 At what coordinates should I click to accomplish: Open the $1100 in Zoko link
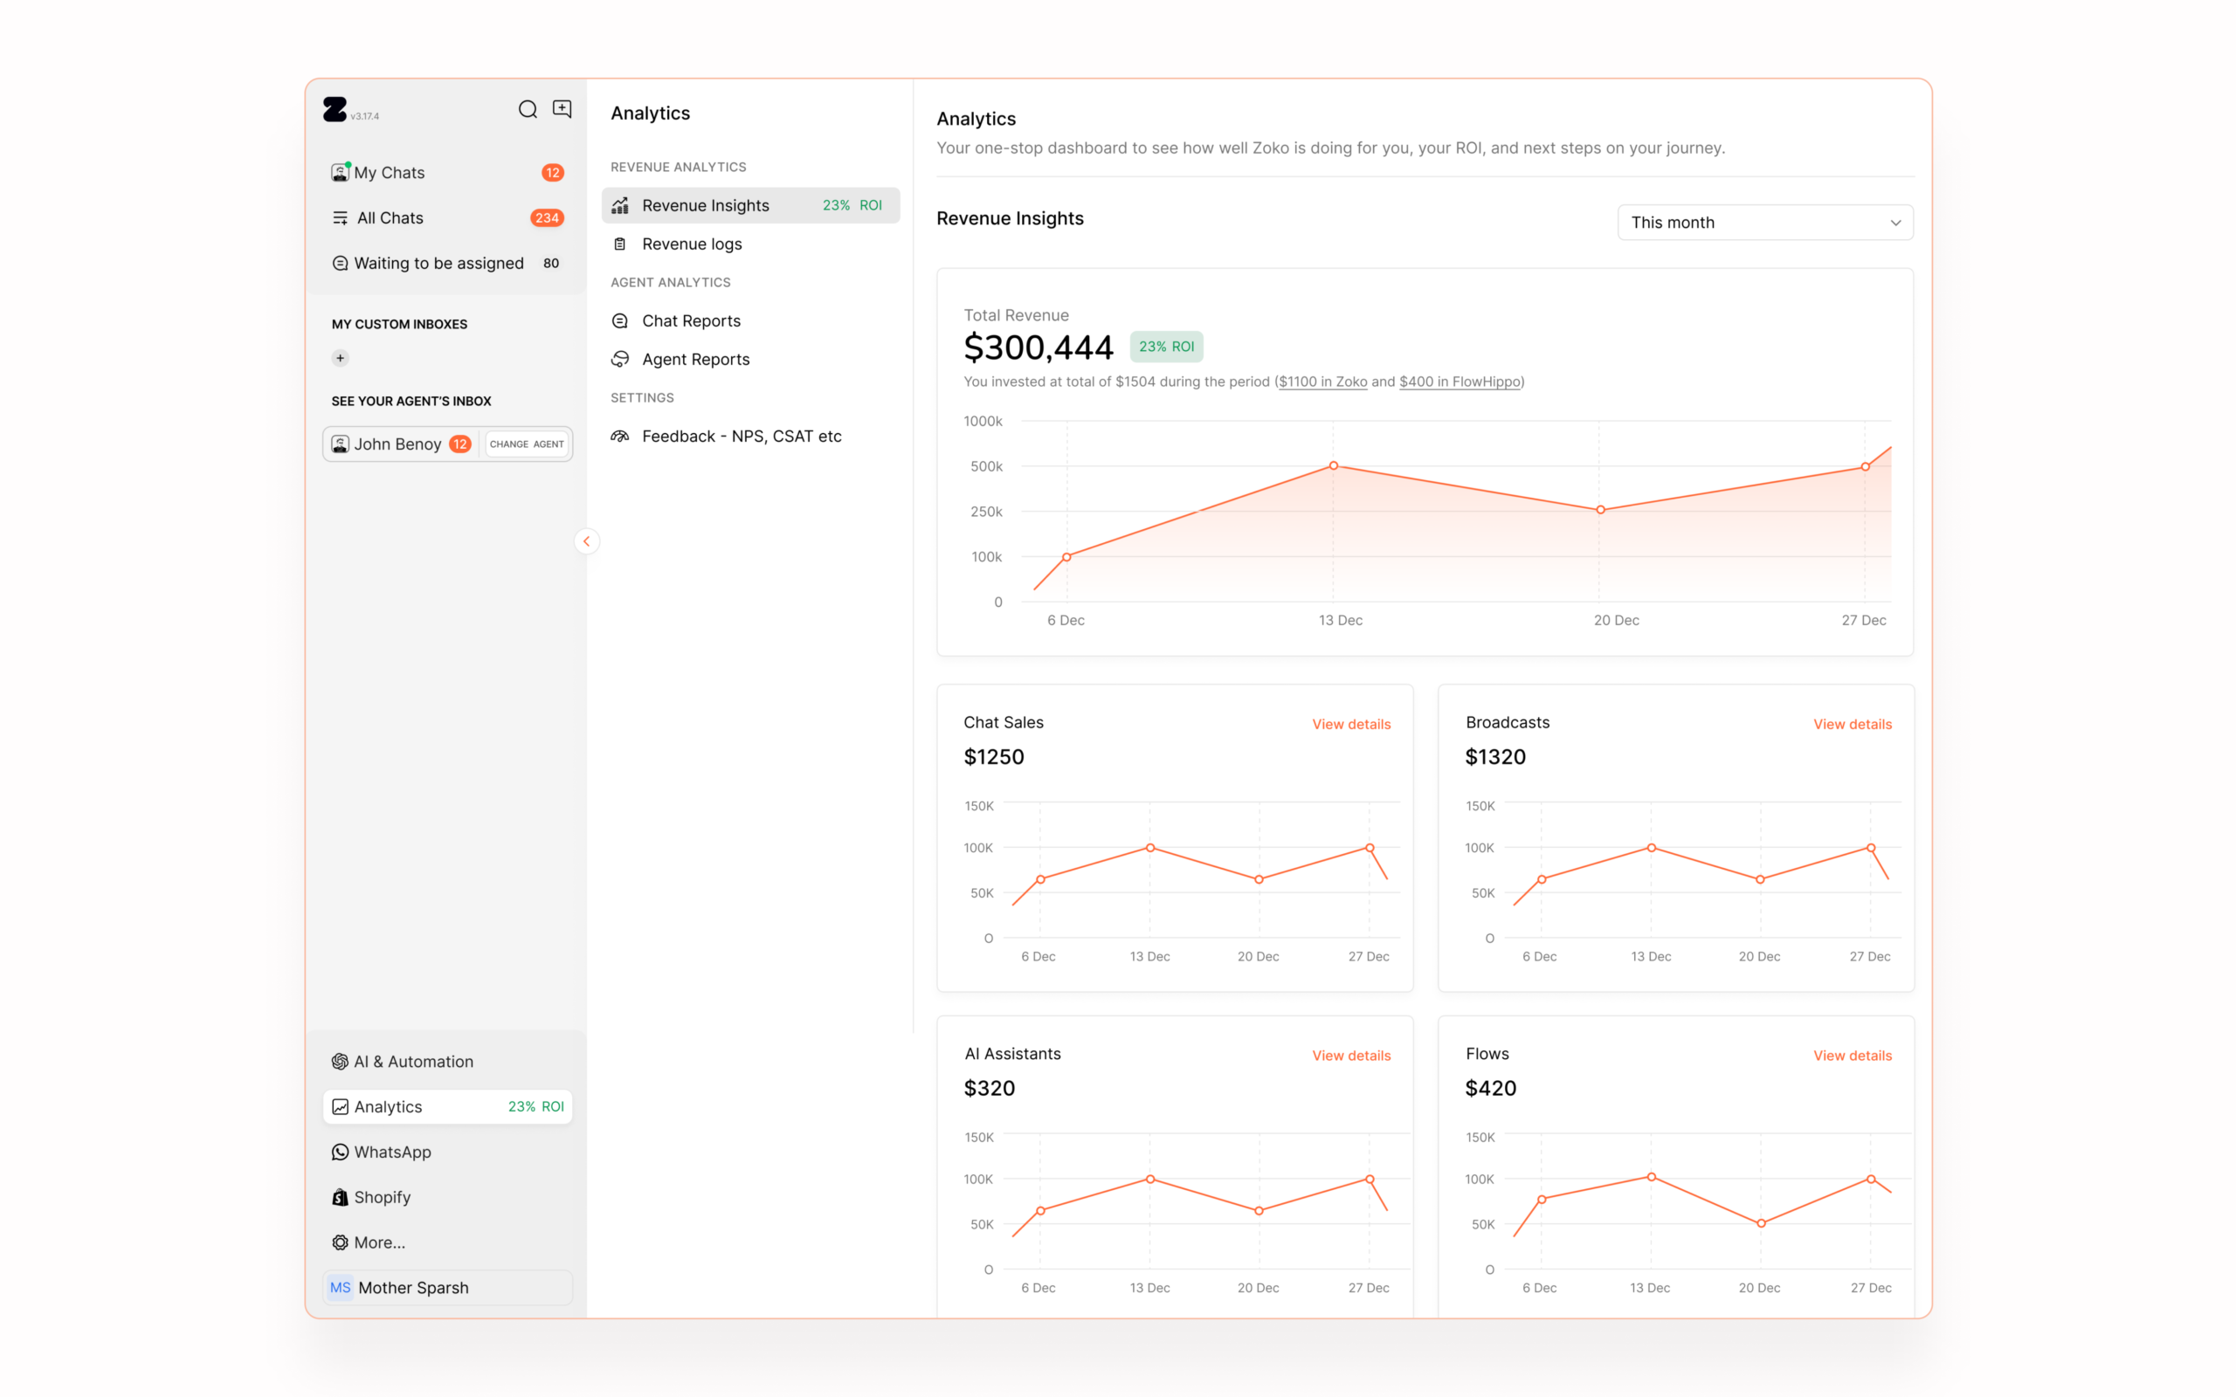[1323, 382]
